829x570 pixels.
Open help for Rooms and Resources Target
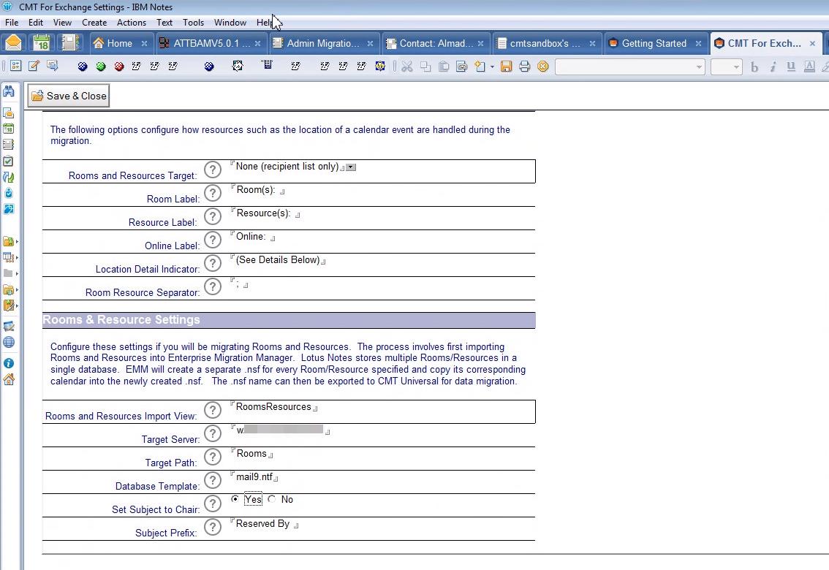(x=213, y=170)
